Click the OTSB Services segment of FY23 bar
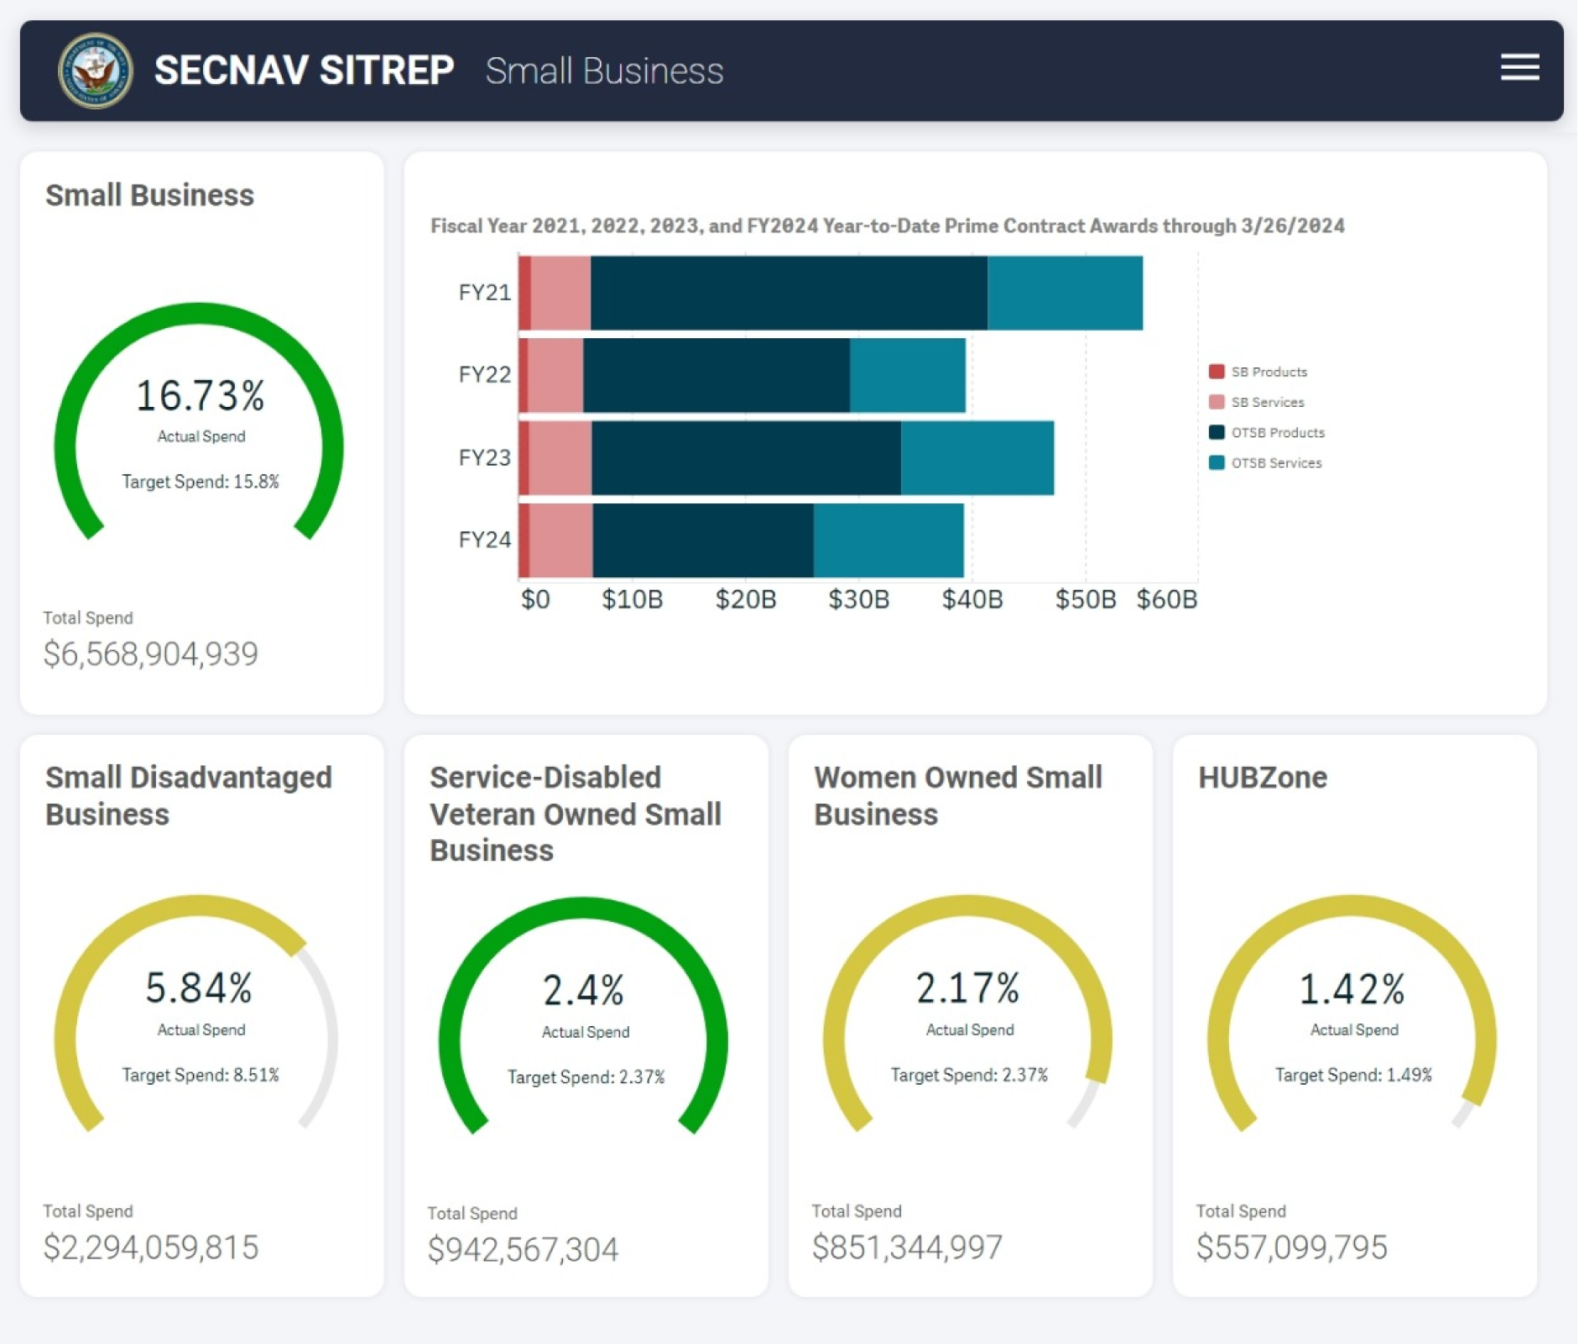 (977, 458)
